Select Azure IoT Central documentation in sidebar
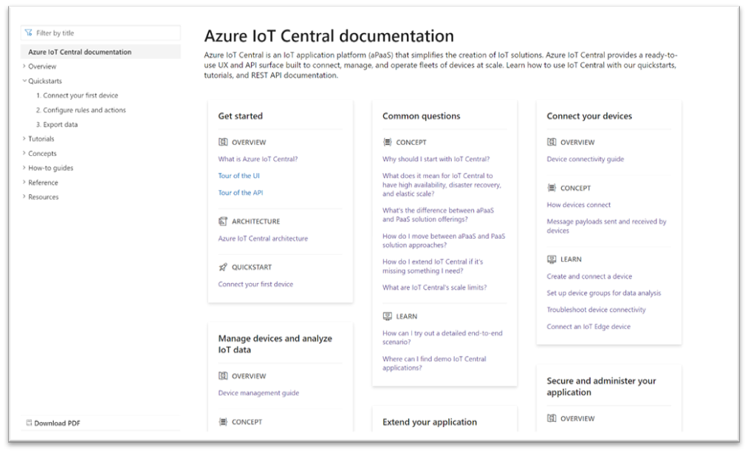Viewport: 748px width, 453px height. pos(100,52)
